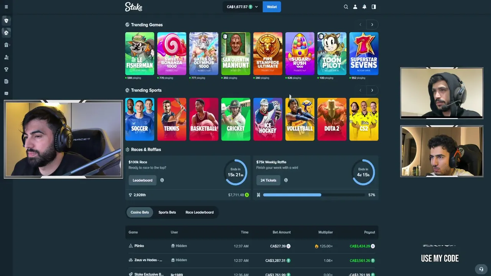
Task: Go to previous Trending Games page arrow
Action: [x=360, y=25]
